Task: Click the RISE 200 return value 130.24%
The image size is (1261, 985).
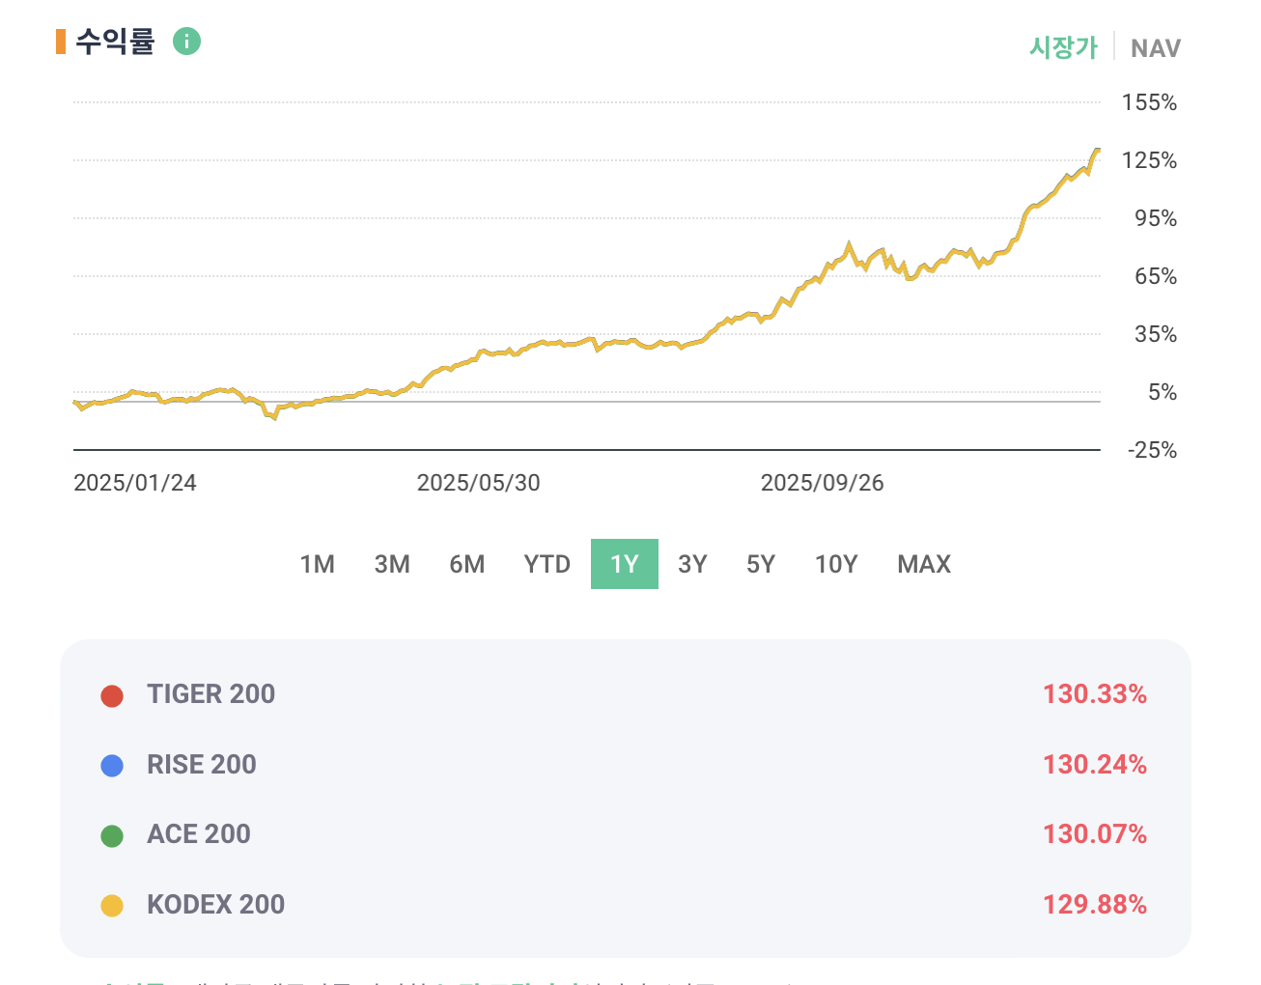Action: [x=1094, y=765]
